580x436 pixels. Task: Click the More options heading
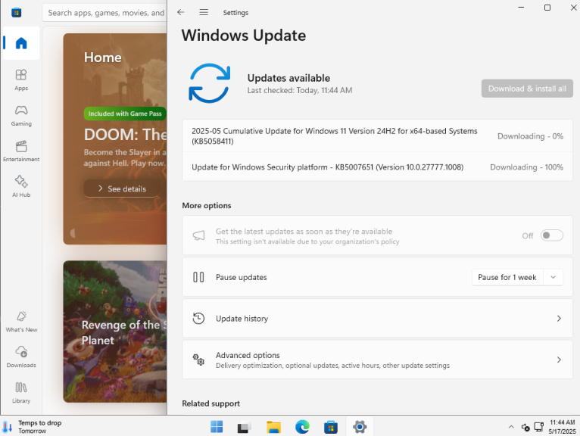[x=207, y=206]
